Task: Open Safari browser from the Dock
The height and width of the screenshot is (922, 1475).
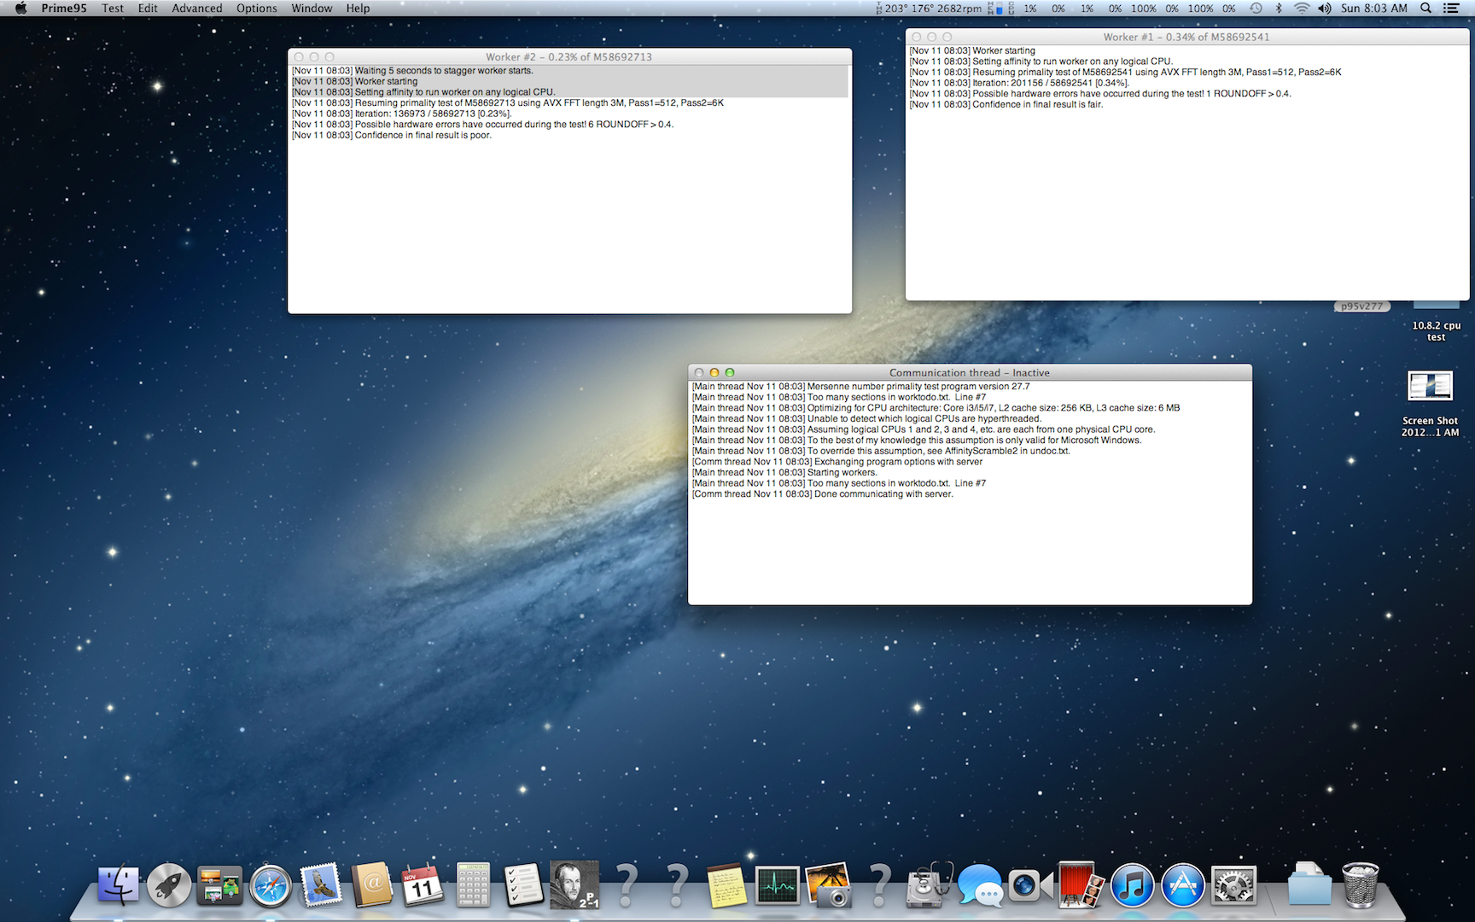Action: click(271, 885)
